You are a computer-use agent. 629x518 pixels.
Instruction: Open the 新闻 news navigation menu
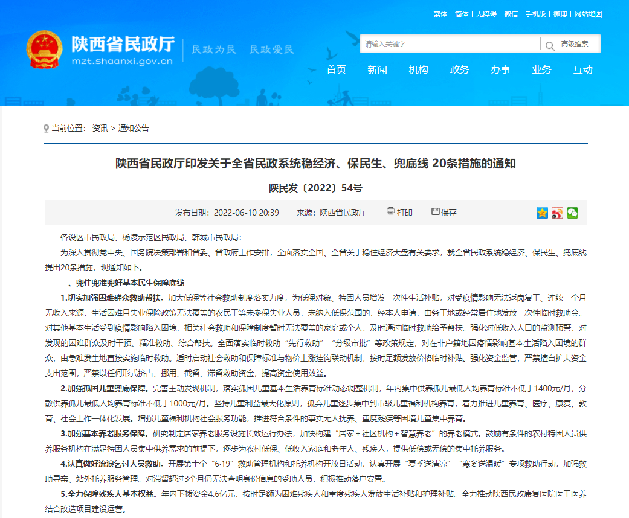tap(378, 69)
